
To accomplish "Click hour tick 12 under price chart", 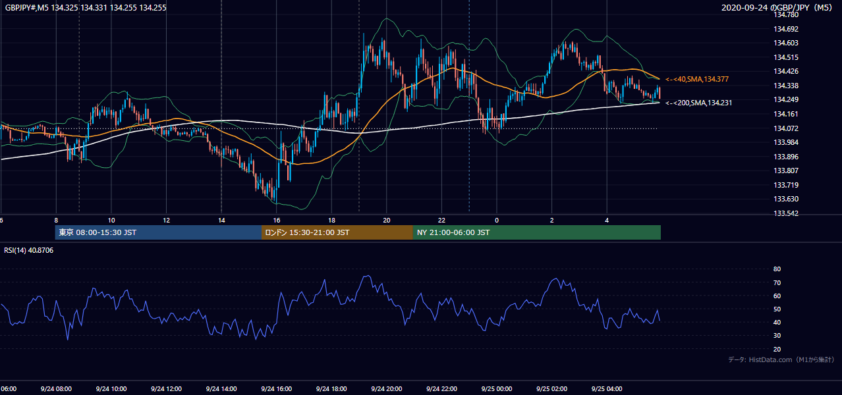I will (166, 221).
